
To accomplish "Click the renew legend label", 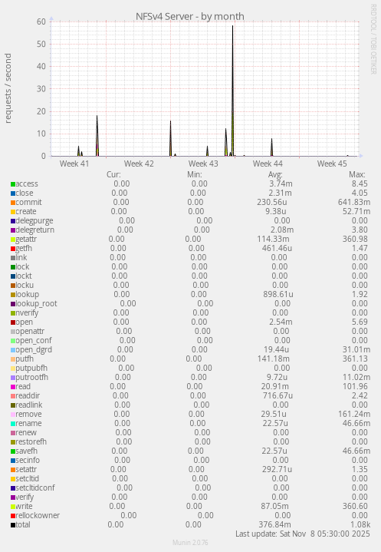I will point(26,432).
